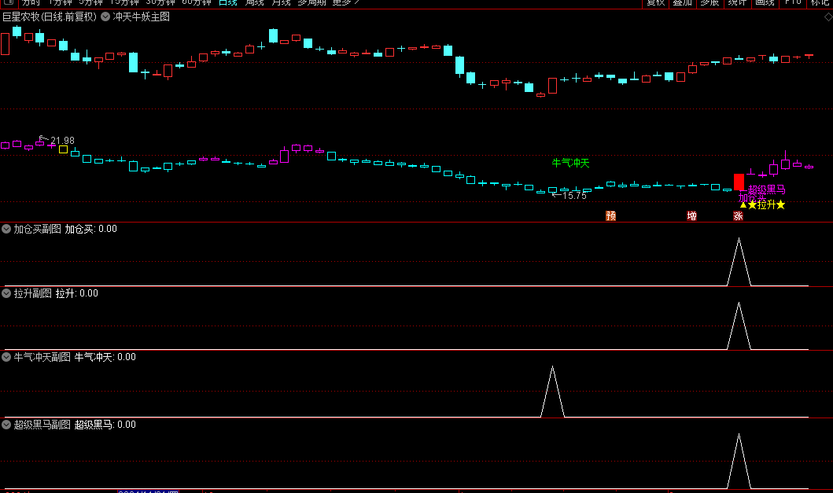Viewport: 833px width, 493px height.
Task: Click the magenta 超级黑马 signal label
Action: pos(767,189)
